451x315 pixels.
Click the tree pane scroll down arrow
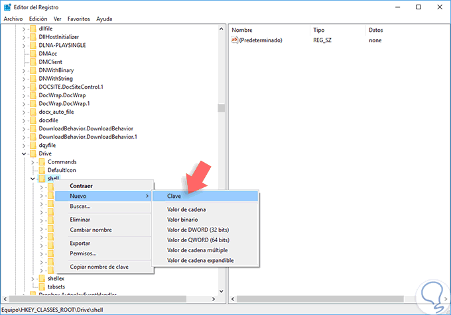pos(221,291)
